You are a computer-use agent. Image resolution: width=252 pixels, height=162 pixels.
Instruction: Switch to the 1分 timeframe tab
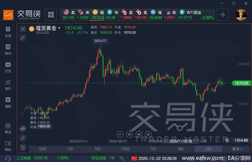click(70, 149)
